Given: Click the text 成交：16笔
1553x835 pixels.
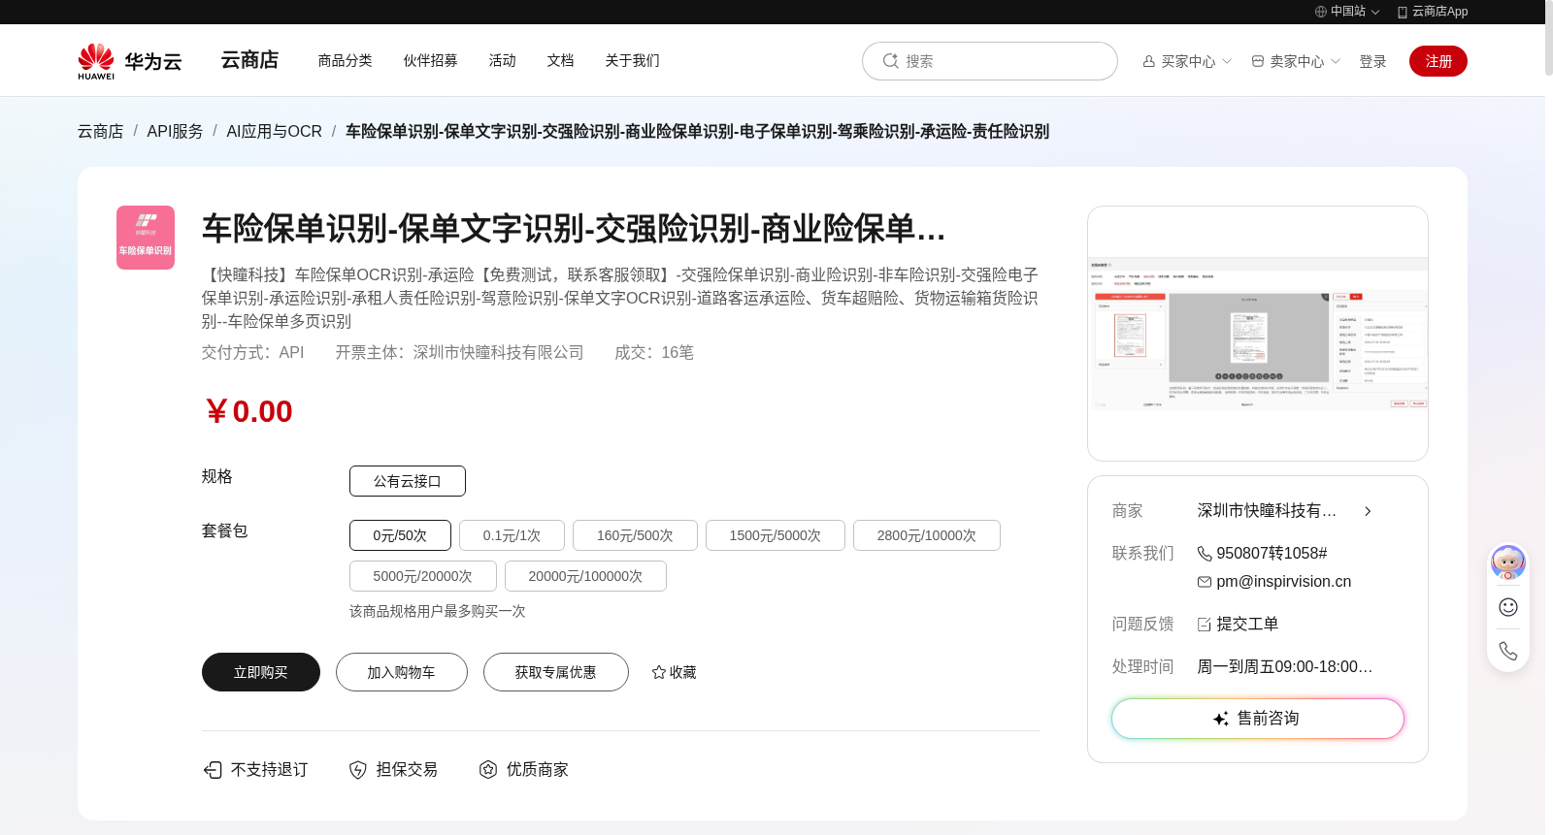Looking at the screenshot, I should [654, 353].
